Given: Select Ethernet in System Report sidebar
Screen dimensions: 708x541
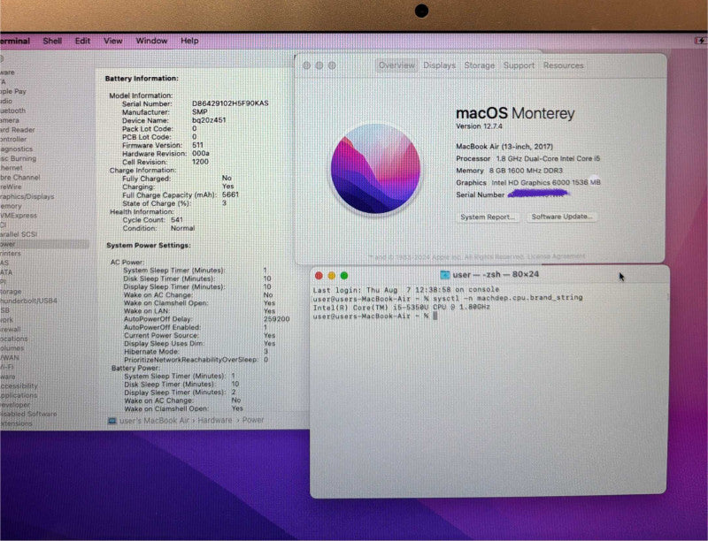Looking at the screenshot, I should [x=12, y=168].
